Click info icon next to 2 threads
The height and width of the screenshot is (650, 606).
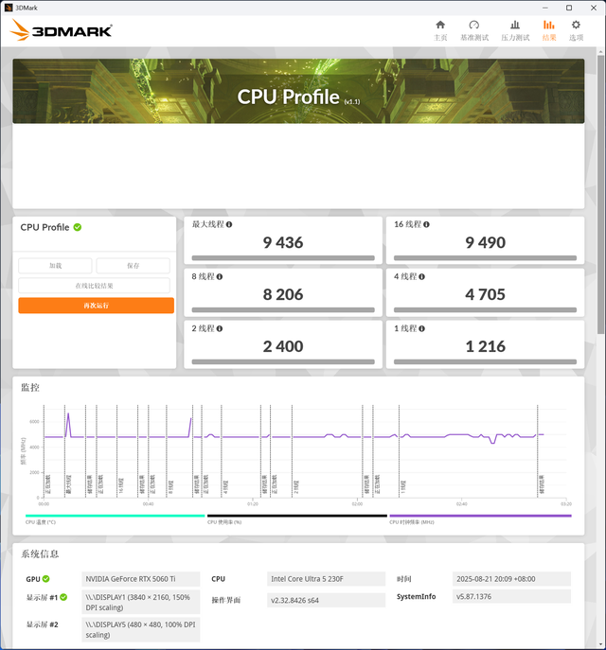click(220, 328)
